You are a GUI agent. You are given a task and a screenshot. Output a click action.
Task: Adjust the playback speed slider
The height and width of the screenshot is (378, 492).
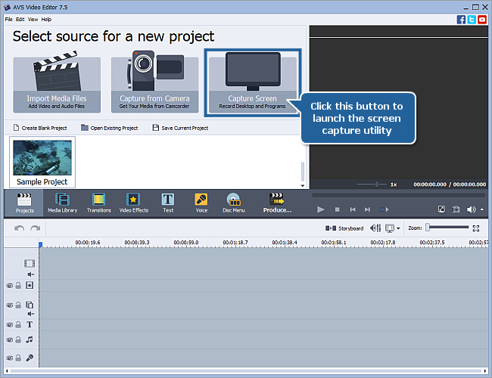pos(372,184)
